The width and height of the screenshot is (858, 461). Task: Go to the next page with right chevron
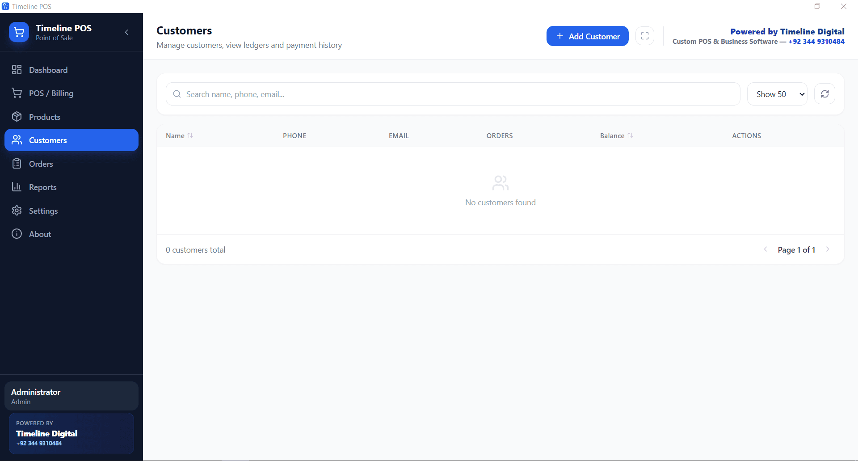coord(828,250)
